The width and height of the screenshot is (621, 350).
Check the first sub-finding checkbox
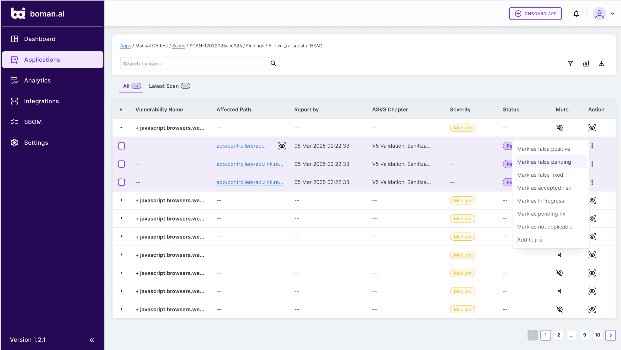121,146
